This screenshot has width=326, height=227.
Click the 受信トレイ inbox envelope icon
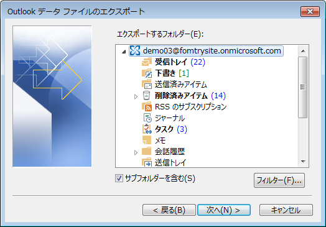click(x=147, y=62)
